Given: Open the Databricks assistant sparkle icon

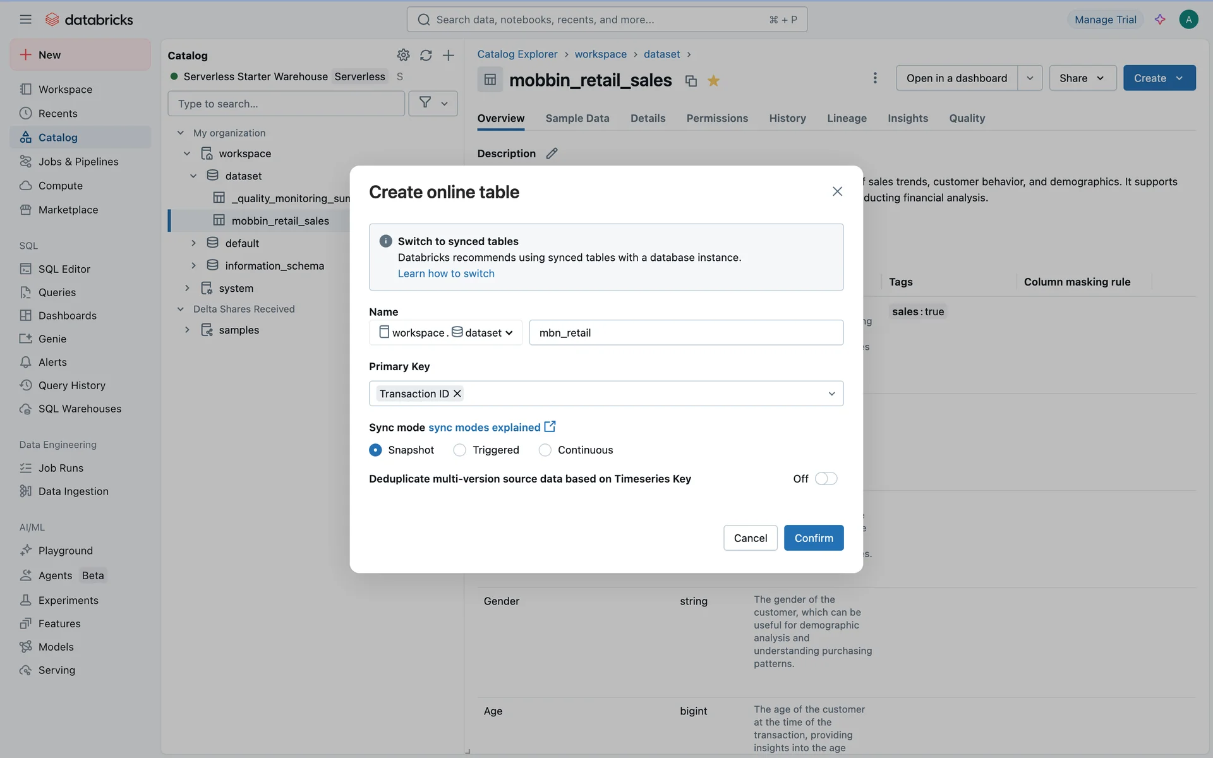Looking at the screenshot, I should tap(1159, 20).
